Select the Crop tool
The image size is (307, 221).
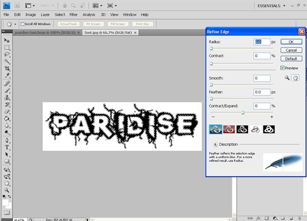point(7,68)
